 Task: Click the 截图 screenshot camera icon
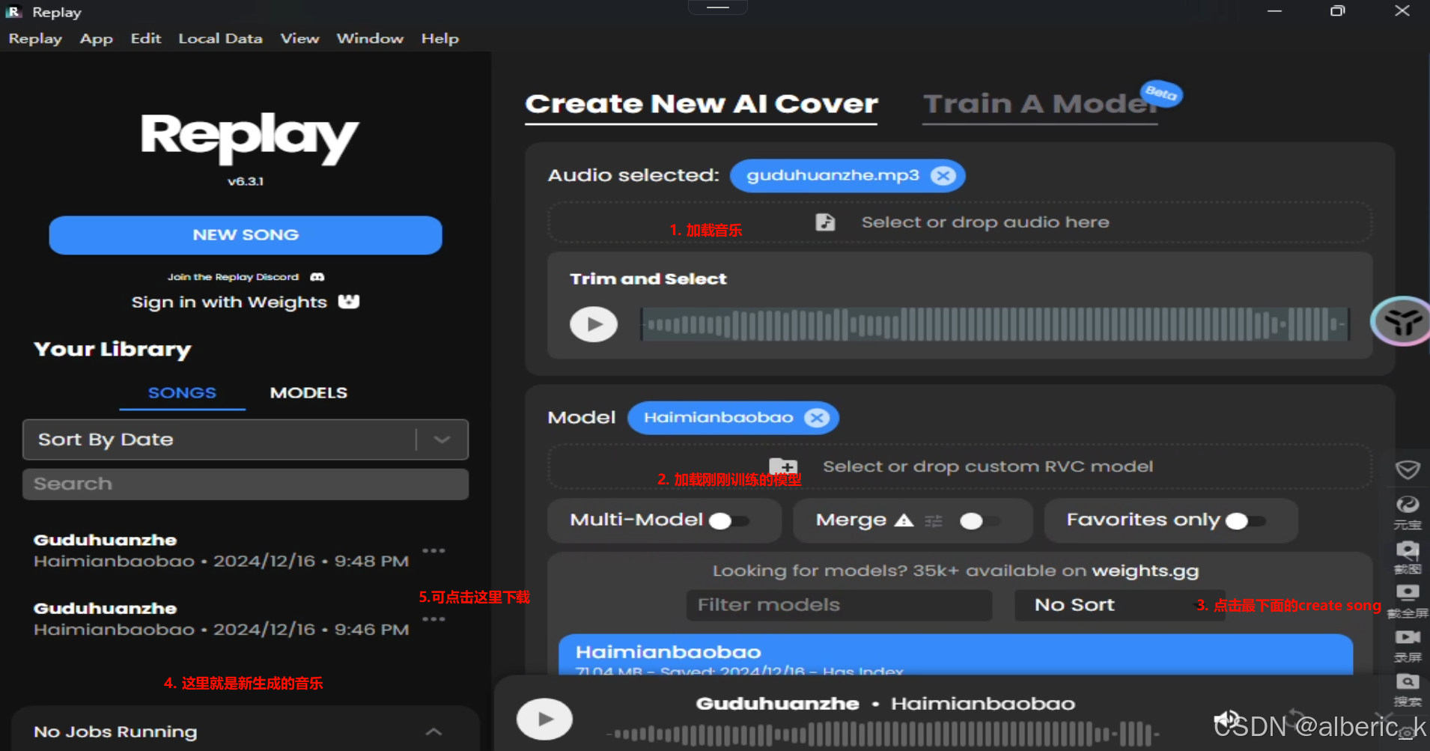click(1408, 557)
